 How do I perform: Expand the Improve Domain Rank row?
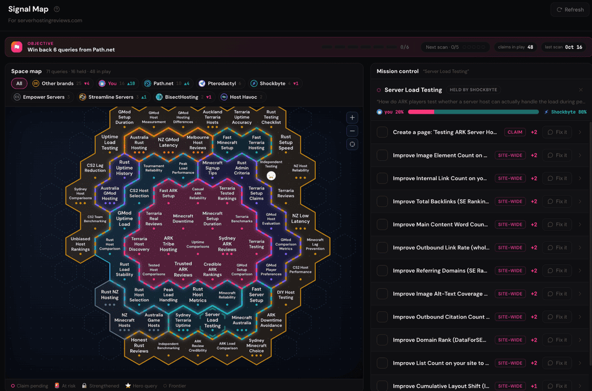click(x=580, y=340)
